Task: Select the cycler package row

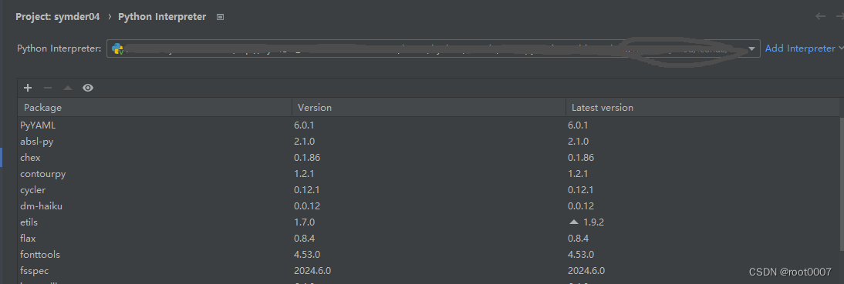Action: pyautogui.click(x=428, y=190)
